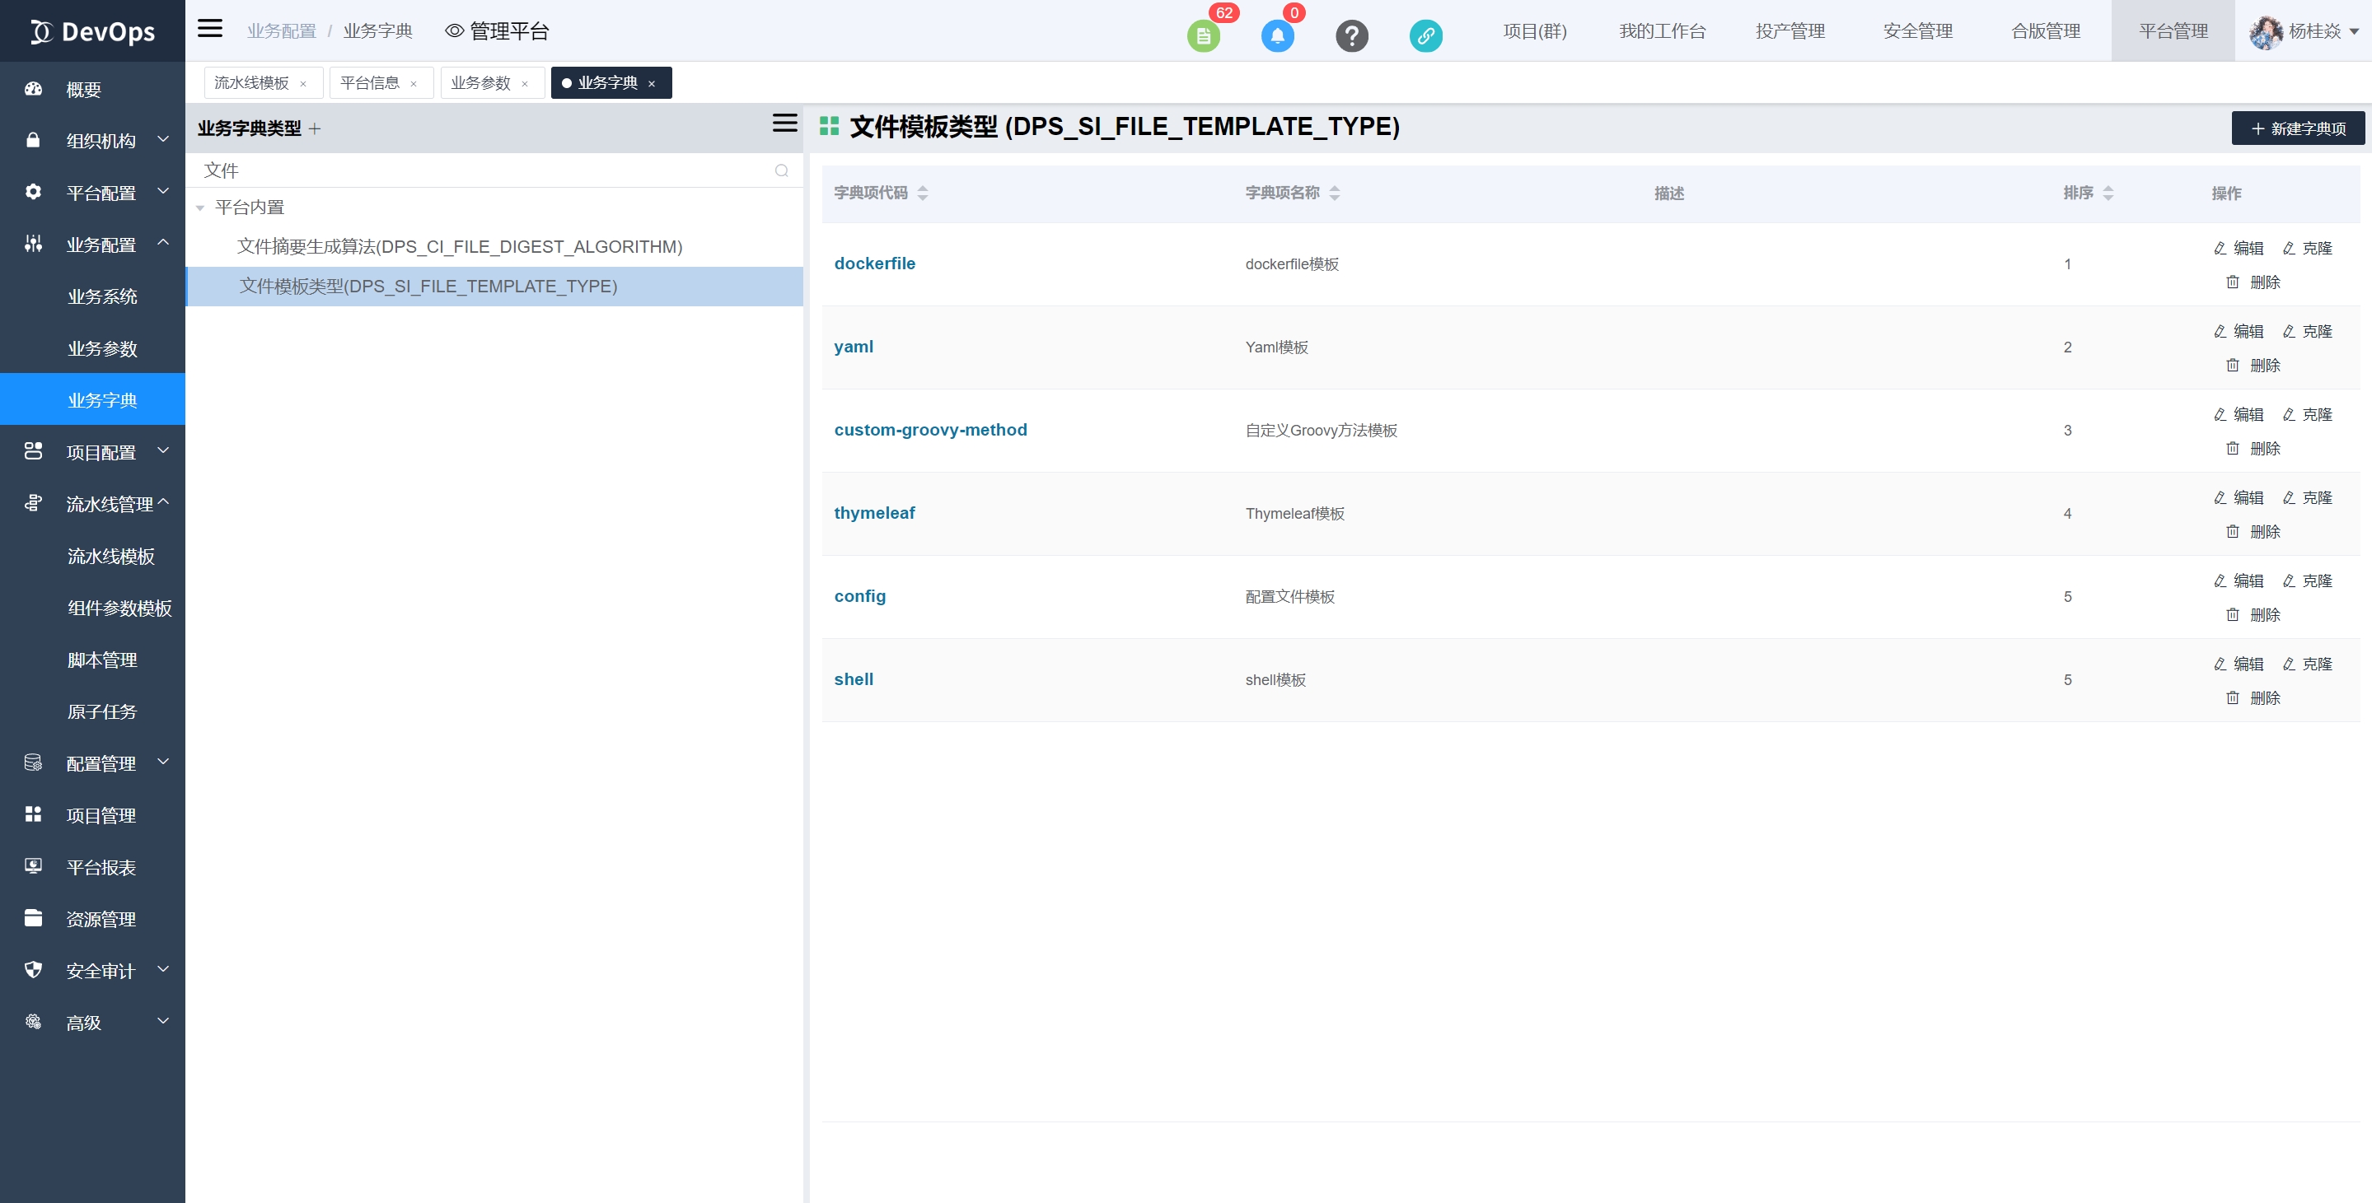Switch to the 流水线模板 tab
The width and height of the screenshot is (2372, 1203).
pos(251,83)
